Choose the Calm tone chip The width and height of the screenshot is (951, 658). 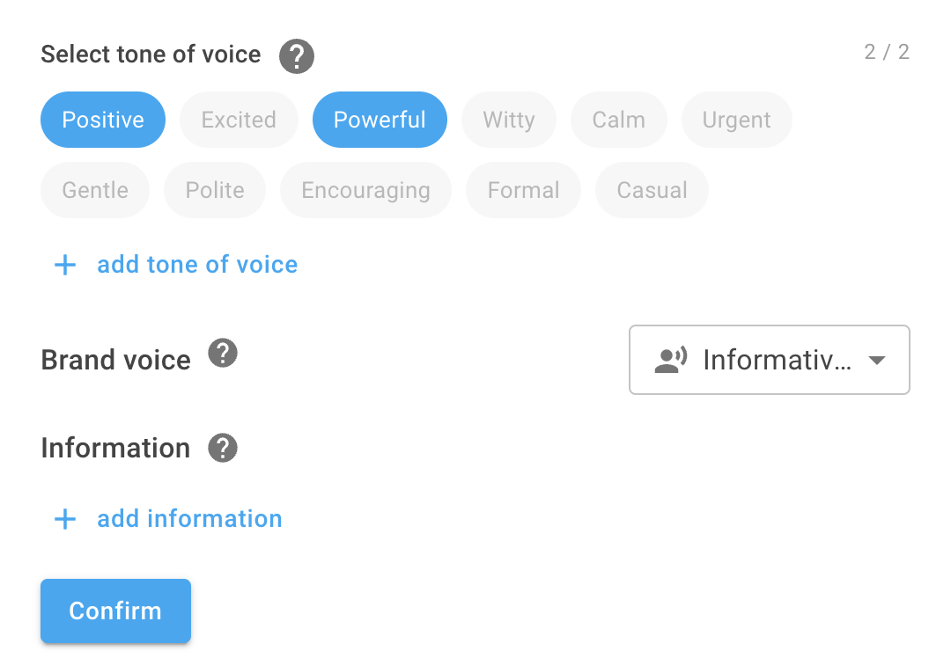click(619, 120)
